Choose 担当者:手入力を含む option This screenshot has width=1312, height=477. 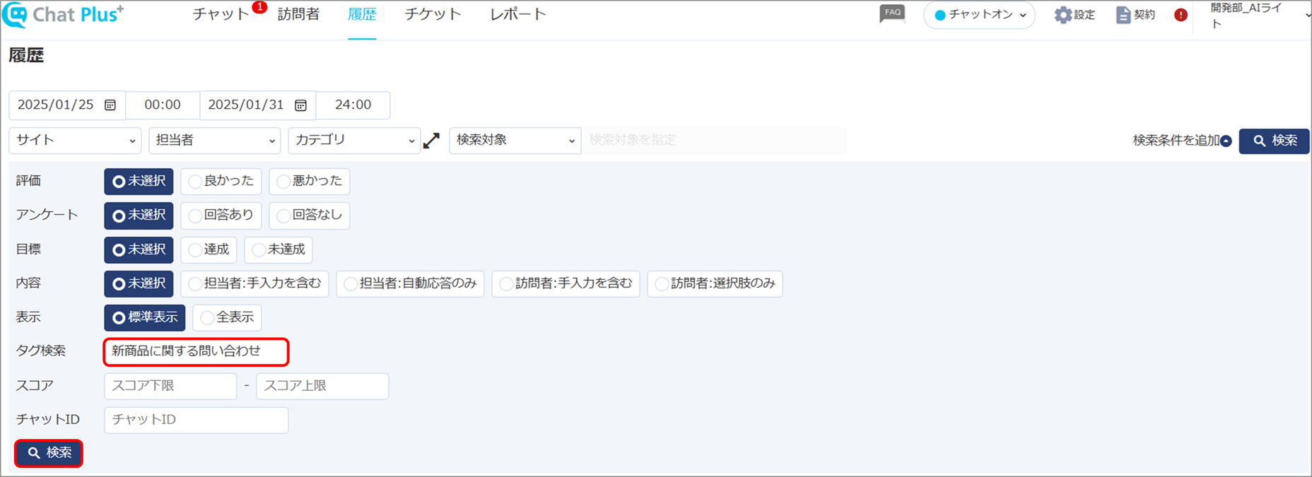[x=254, y=283]
